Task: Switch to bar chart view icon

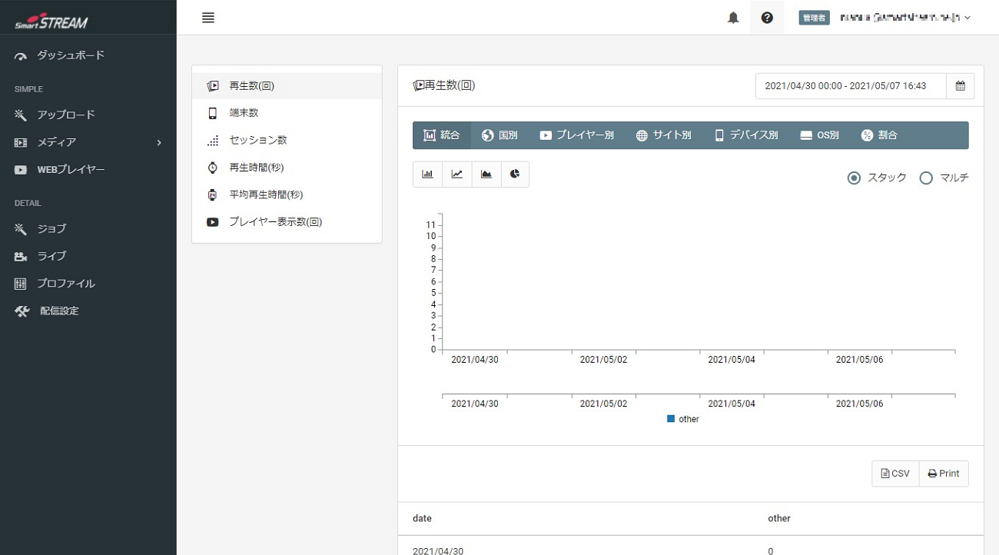Action: click(x=427, y=174)
